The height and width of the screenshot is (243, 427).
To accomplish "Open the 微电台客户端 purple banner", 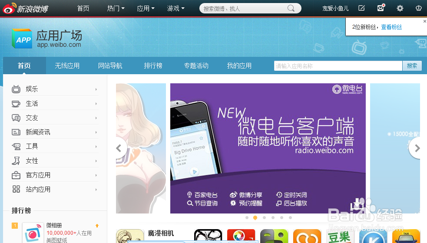I will pos(268,148).
